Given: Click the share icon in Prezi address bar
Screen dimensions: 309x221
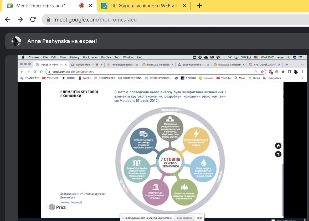Looking at the screenshot, I should point(256,72).
